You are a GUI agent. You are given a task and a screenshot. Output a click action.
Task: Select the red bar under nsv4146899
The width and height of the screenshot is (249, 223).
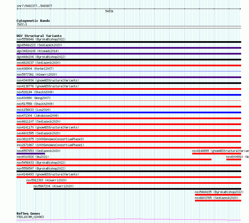tap(217, 154)
